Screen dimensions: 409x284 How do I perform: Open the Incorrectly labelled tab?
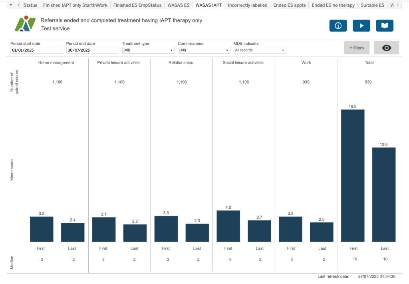click(x=247, y=5)
